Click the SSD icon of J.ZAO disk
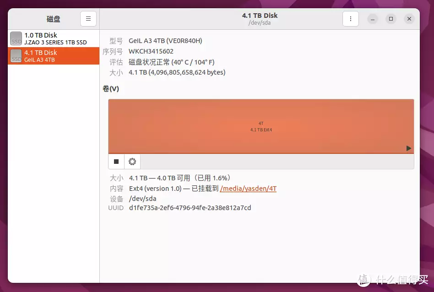This screenshot has height=292, width=434. [16, 38]
